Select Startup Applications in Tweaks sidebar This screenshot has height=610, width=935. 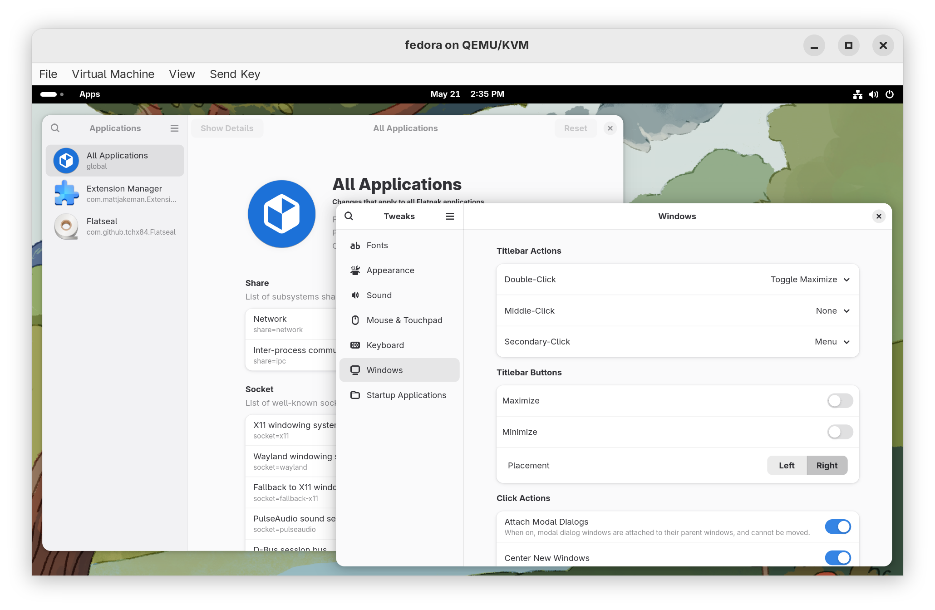pyautogui.click(x=399, y=395)
